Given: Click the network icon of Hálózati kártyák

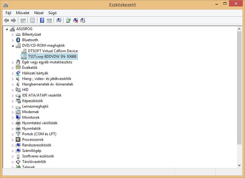Looking at the screenshot, I should tap(18, 73).
